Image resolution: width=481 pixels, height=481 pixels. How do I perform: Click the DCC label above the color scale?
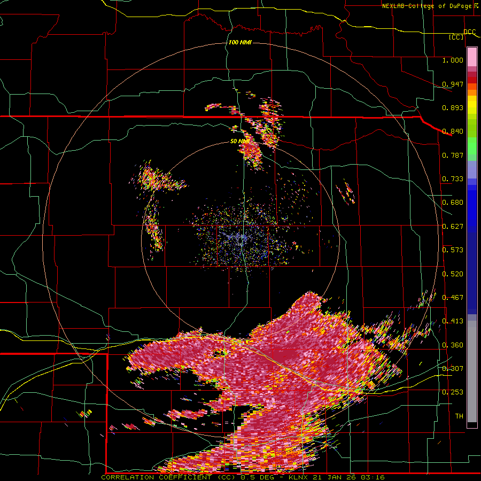pyautogui.click(x=469, y=32)
